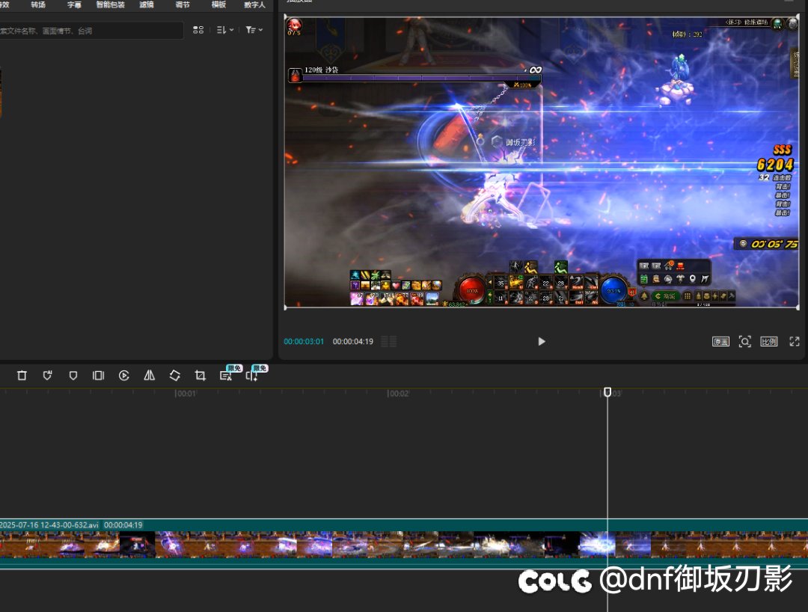Screen dimensions: 808x612
Task: Click the video preview canvas
Action: pyautogui.click(x=542, y=162)
